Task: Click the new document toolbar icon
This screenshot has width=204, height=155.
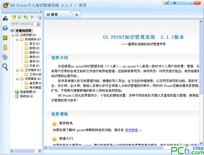Action: [20, 17]
